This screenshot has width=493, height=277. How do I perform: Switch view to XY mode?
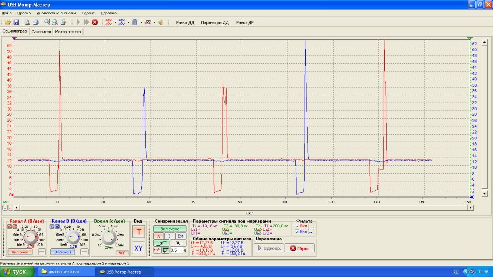tap(138, 248)
